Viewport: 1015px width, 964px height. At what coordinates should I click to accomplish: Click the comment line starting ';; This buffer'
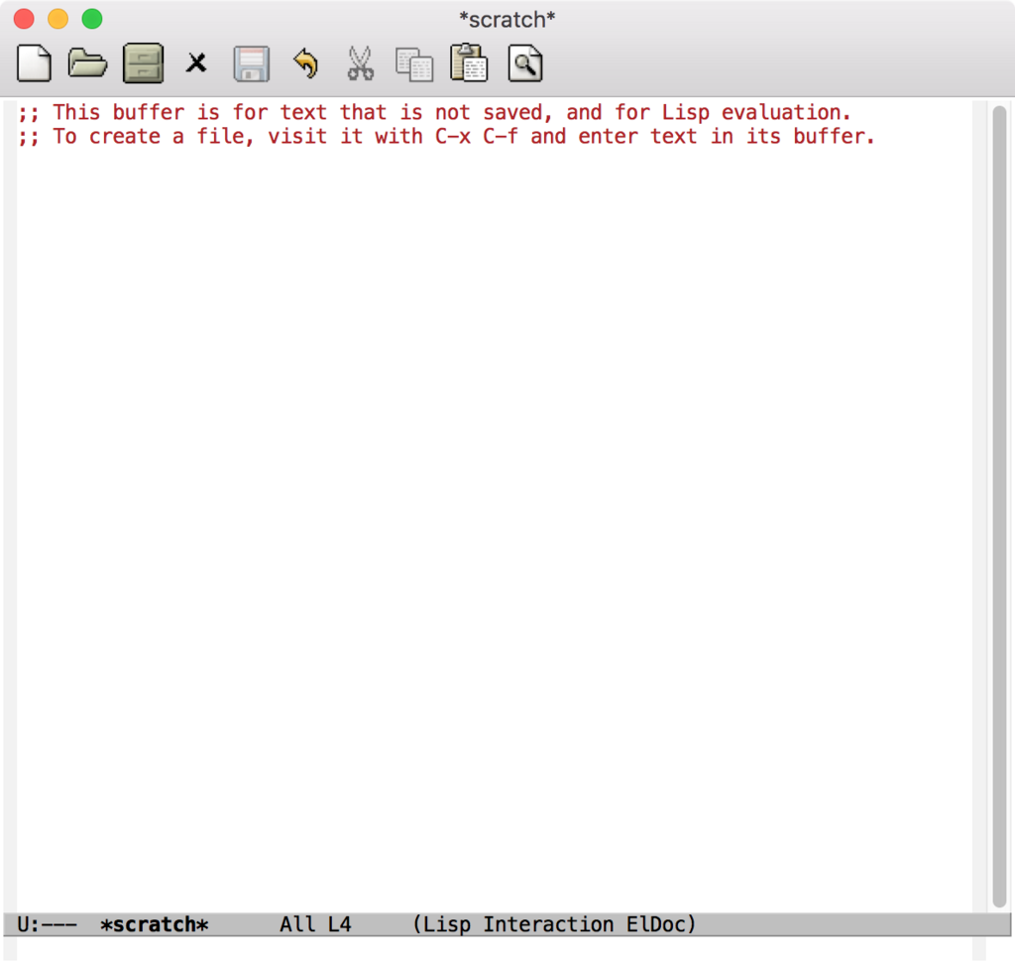(434, 113)
